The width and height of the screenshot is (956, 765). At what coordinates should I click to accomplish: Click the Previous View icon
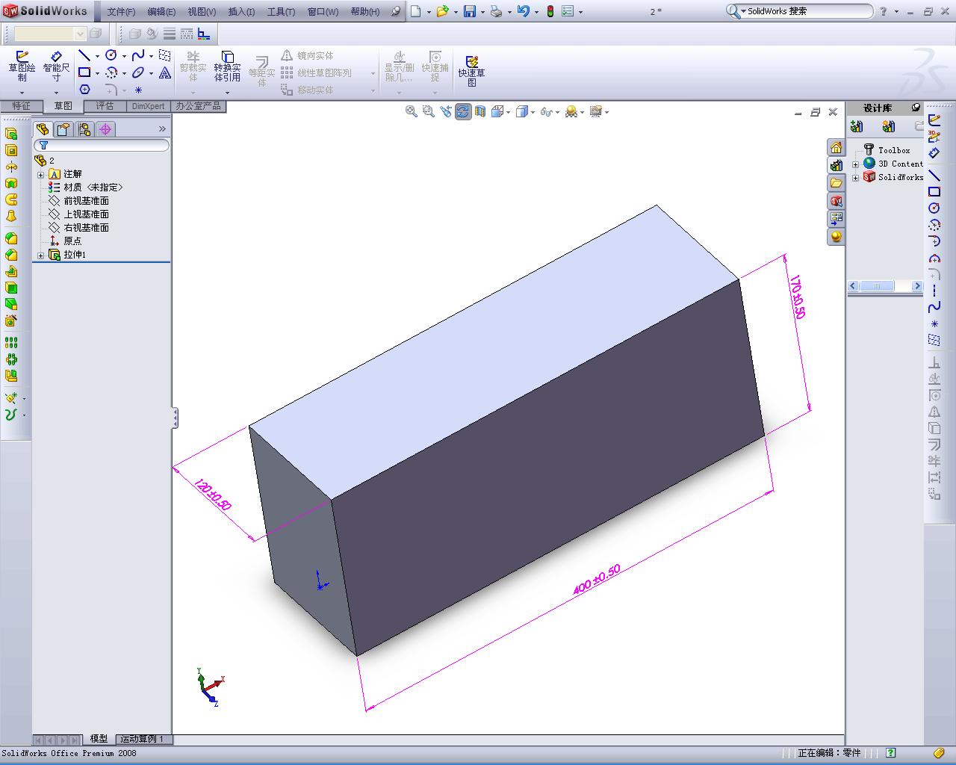[446, 111]
